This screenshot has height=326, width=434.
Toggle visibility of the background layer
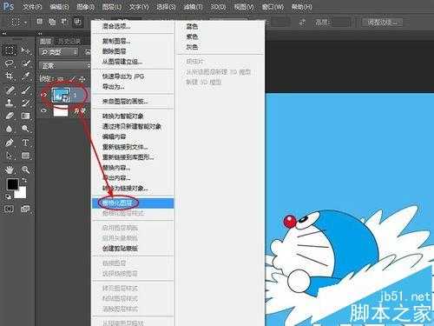coord(43,110)
